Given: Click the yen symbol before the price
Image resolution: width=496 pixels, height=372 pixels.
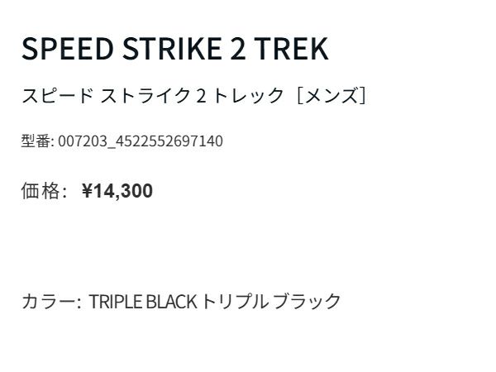Looking at the screenshot, I should click(87, 192).
